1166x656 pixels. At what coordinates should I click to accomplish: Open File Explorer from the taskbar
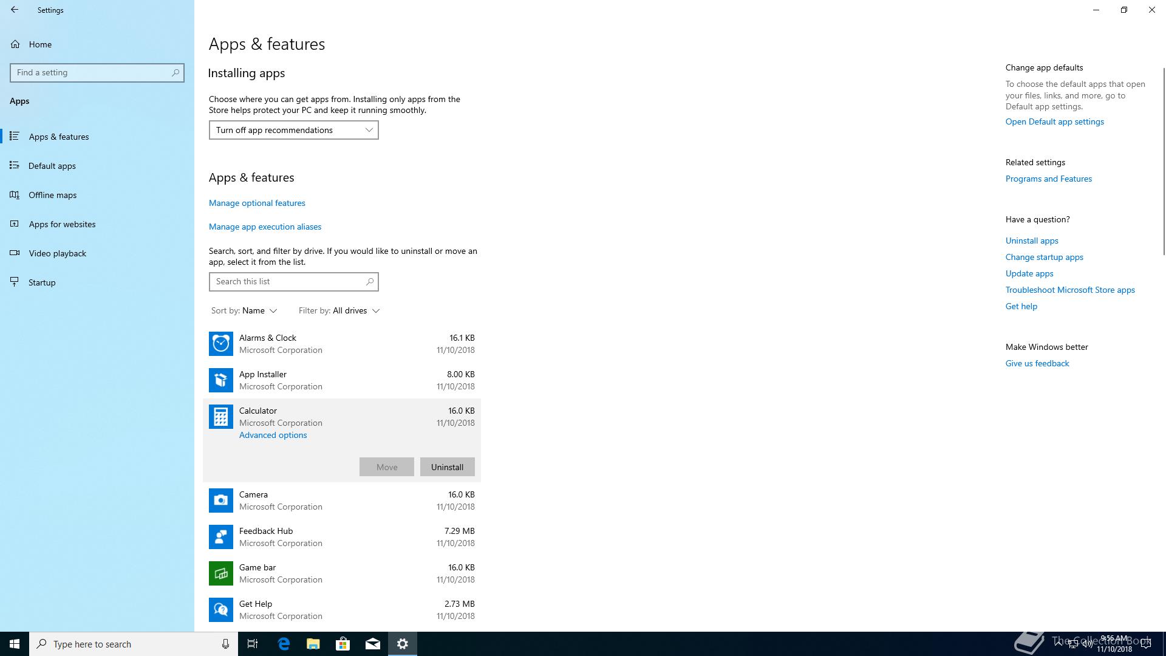313,644
